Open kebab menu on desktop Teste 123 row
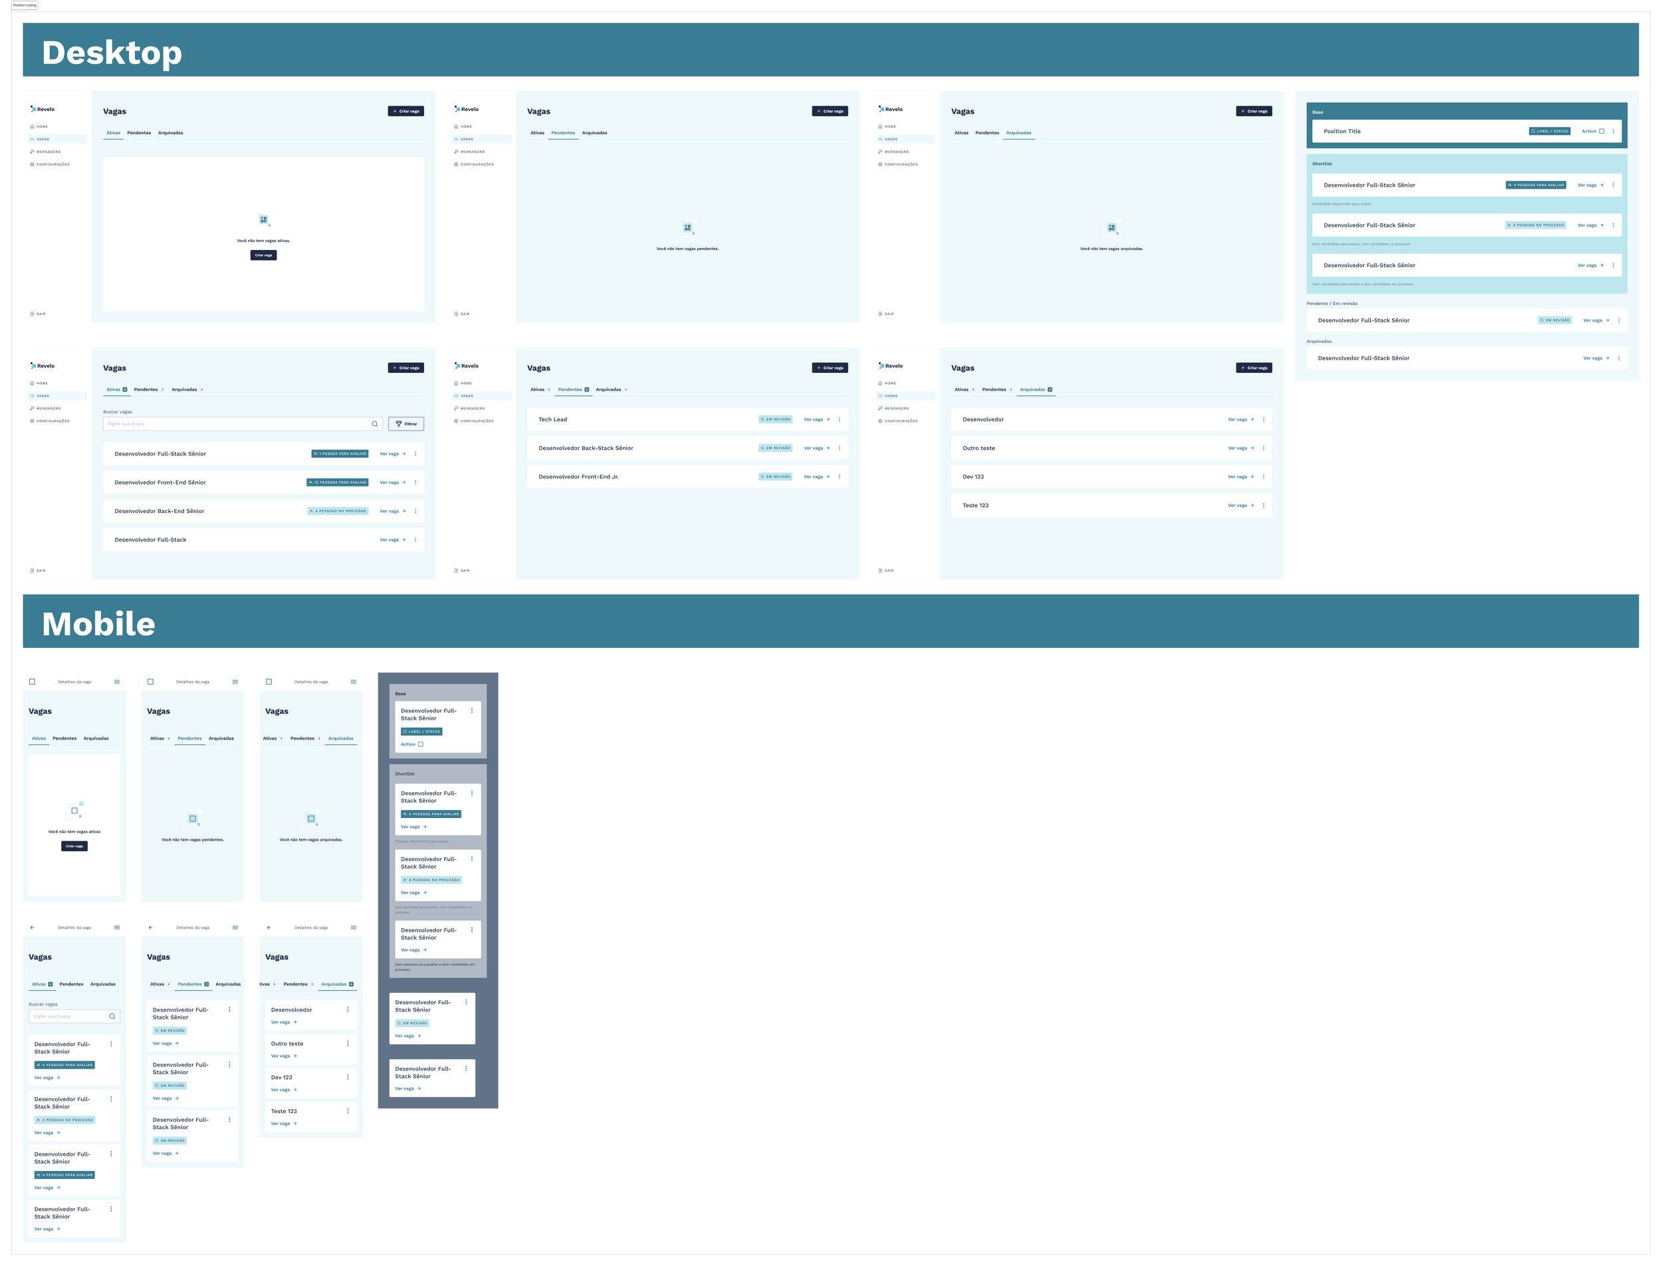Screen dimensions: 1662x1266 click(x=1263, y=505)
